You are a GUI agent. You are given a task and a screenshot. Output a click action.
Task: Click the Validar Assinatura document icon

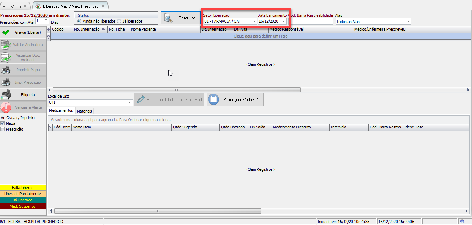(6, 45)
